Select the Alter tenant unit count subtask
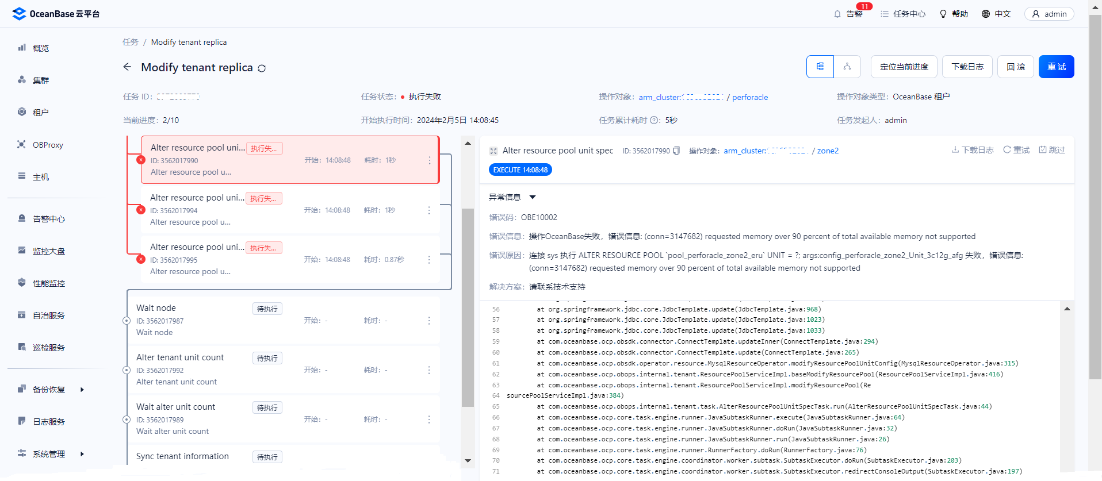 coord(284,370)
